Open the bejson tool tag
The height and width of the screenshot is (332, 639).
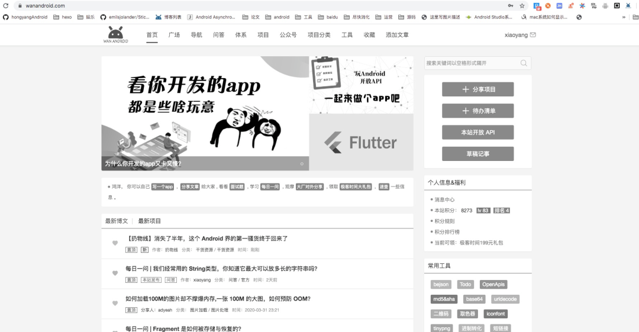click(441, 284)
